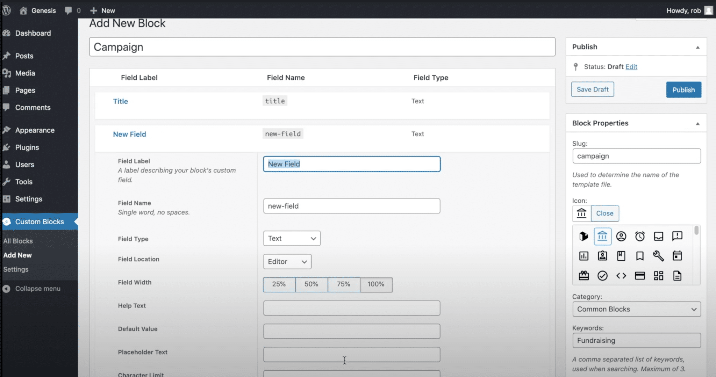Click the Save Draft button
716x377 pixels.
[592, 89]
